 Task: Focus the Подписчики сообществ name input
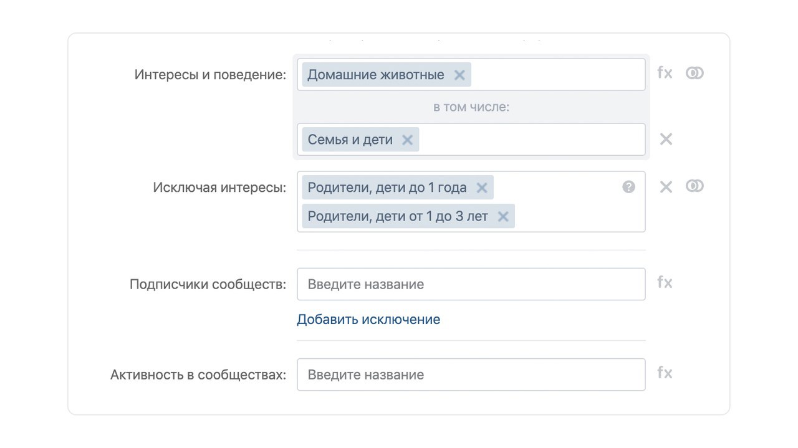471,284
